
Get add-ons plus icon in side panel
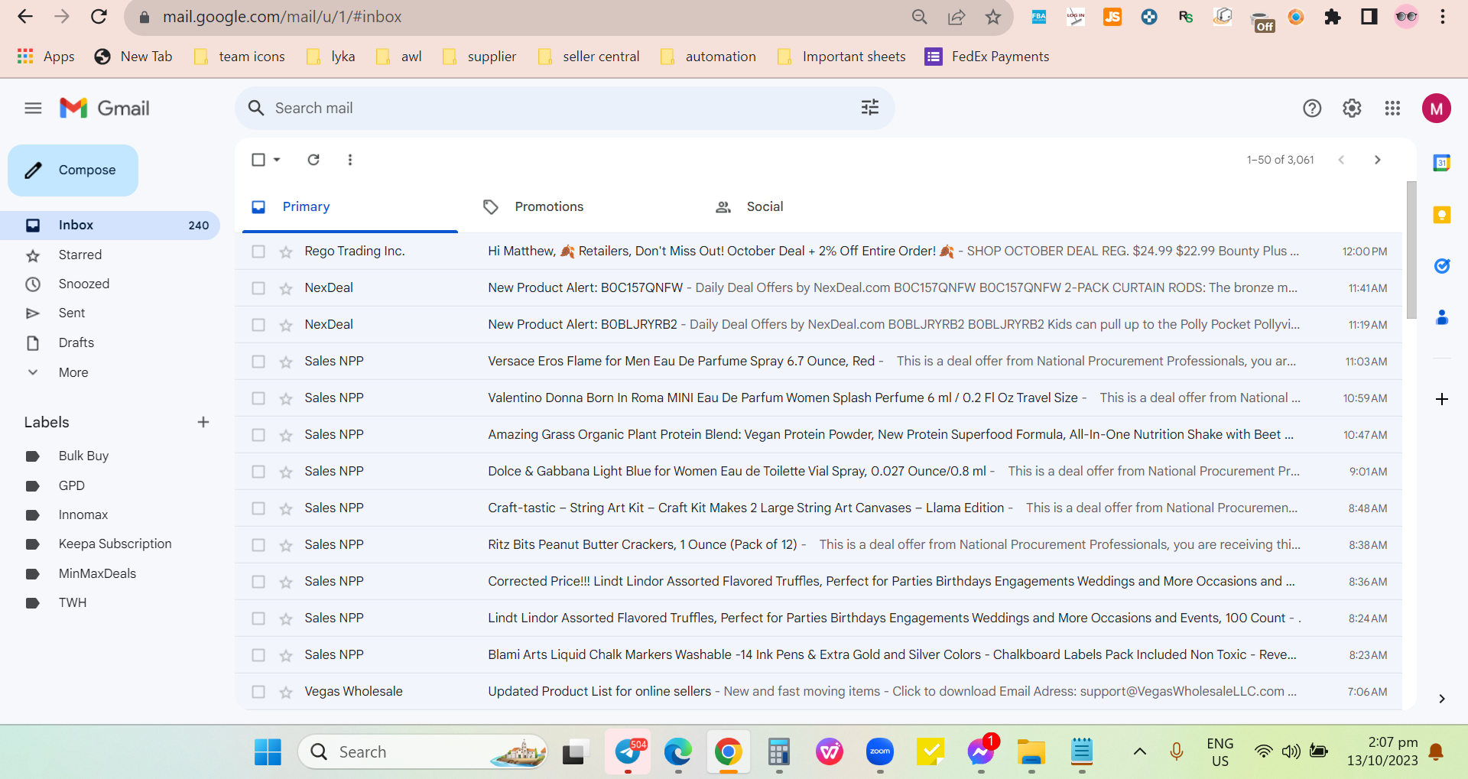point(1442,399)
